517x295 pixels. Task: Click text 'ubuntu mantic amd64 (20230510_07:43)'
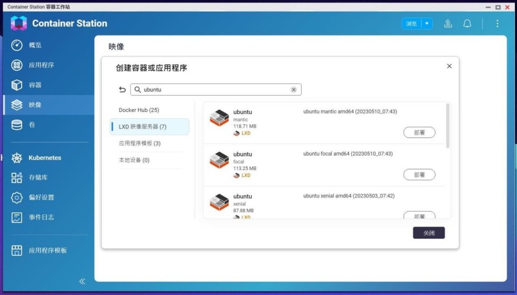(x=350, y=112)
